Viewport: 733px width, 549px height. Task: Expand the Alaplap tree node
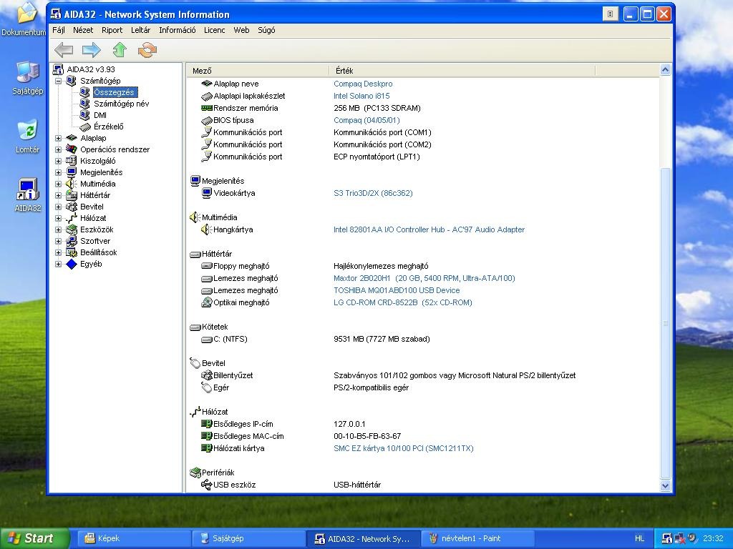pyautogui.click(x=59, y=138)
